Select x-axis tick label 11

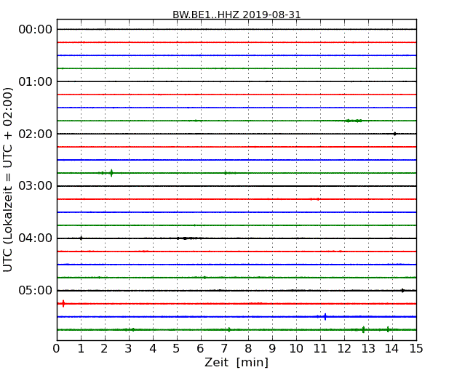click(x=320, y=349)
